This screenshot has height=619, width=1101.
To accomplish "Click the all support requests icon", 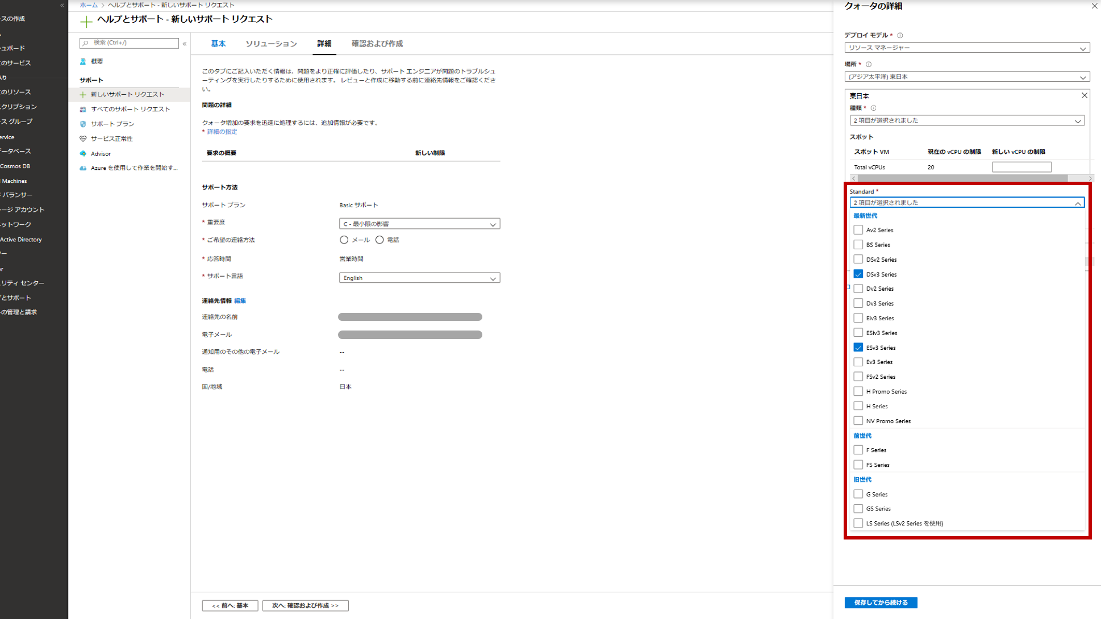I will (x=83, y=109).
